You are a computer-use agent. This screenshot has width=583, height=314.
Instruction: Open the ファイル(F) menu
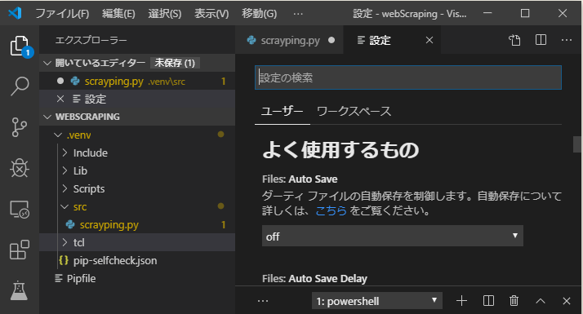coord(62,14)
